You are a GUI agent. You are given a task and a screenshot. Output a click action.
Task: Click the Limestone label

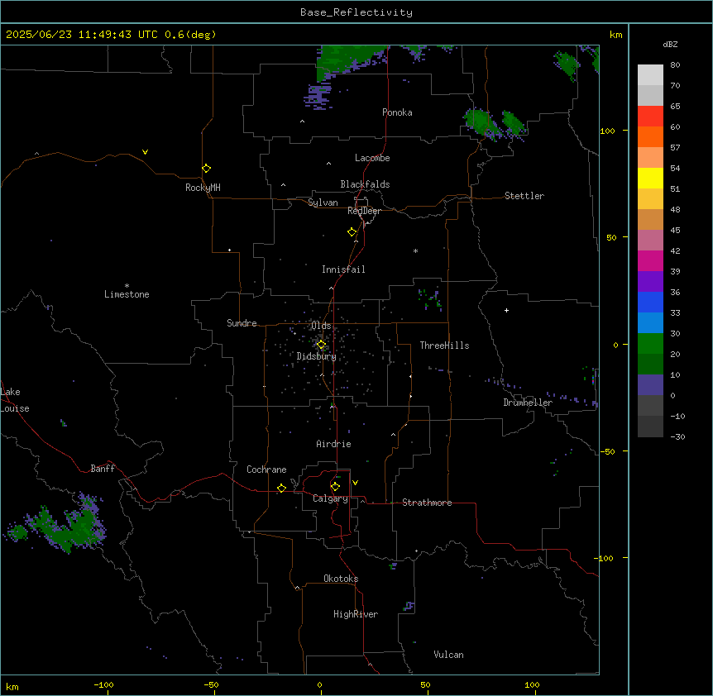point(127,294)
